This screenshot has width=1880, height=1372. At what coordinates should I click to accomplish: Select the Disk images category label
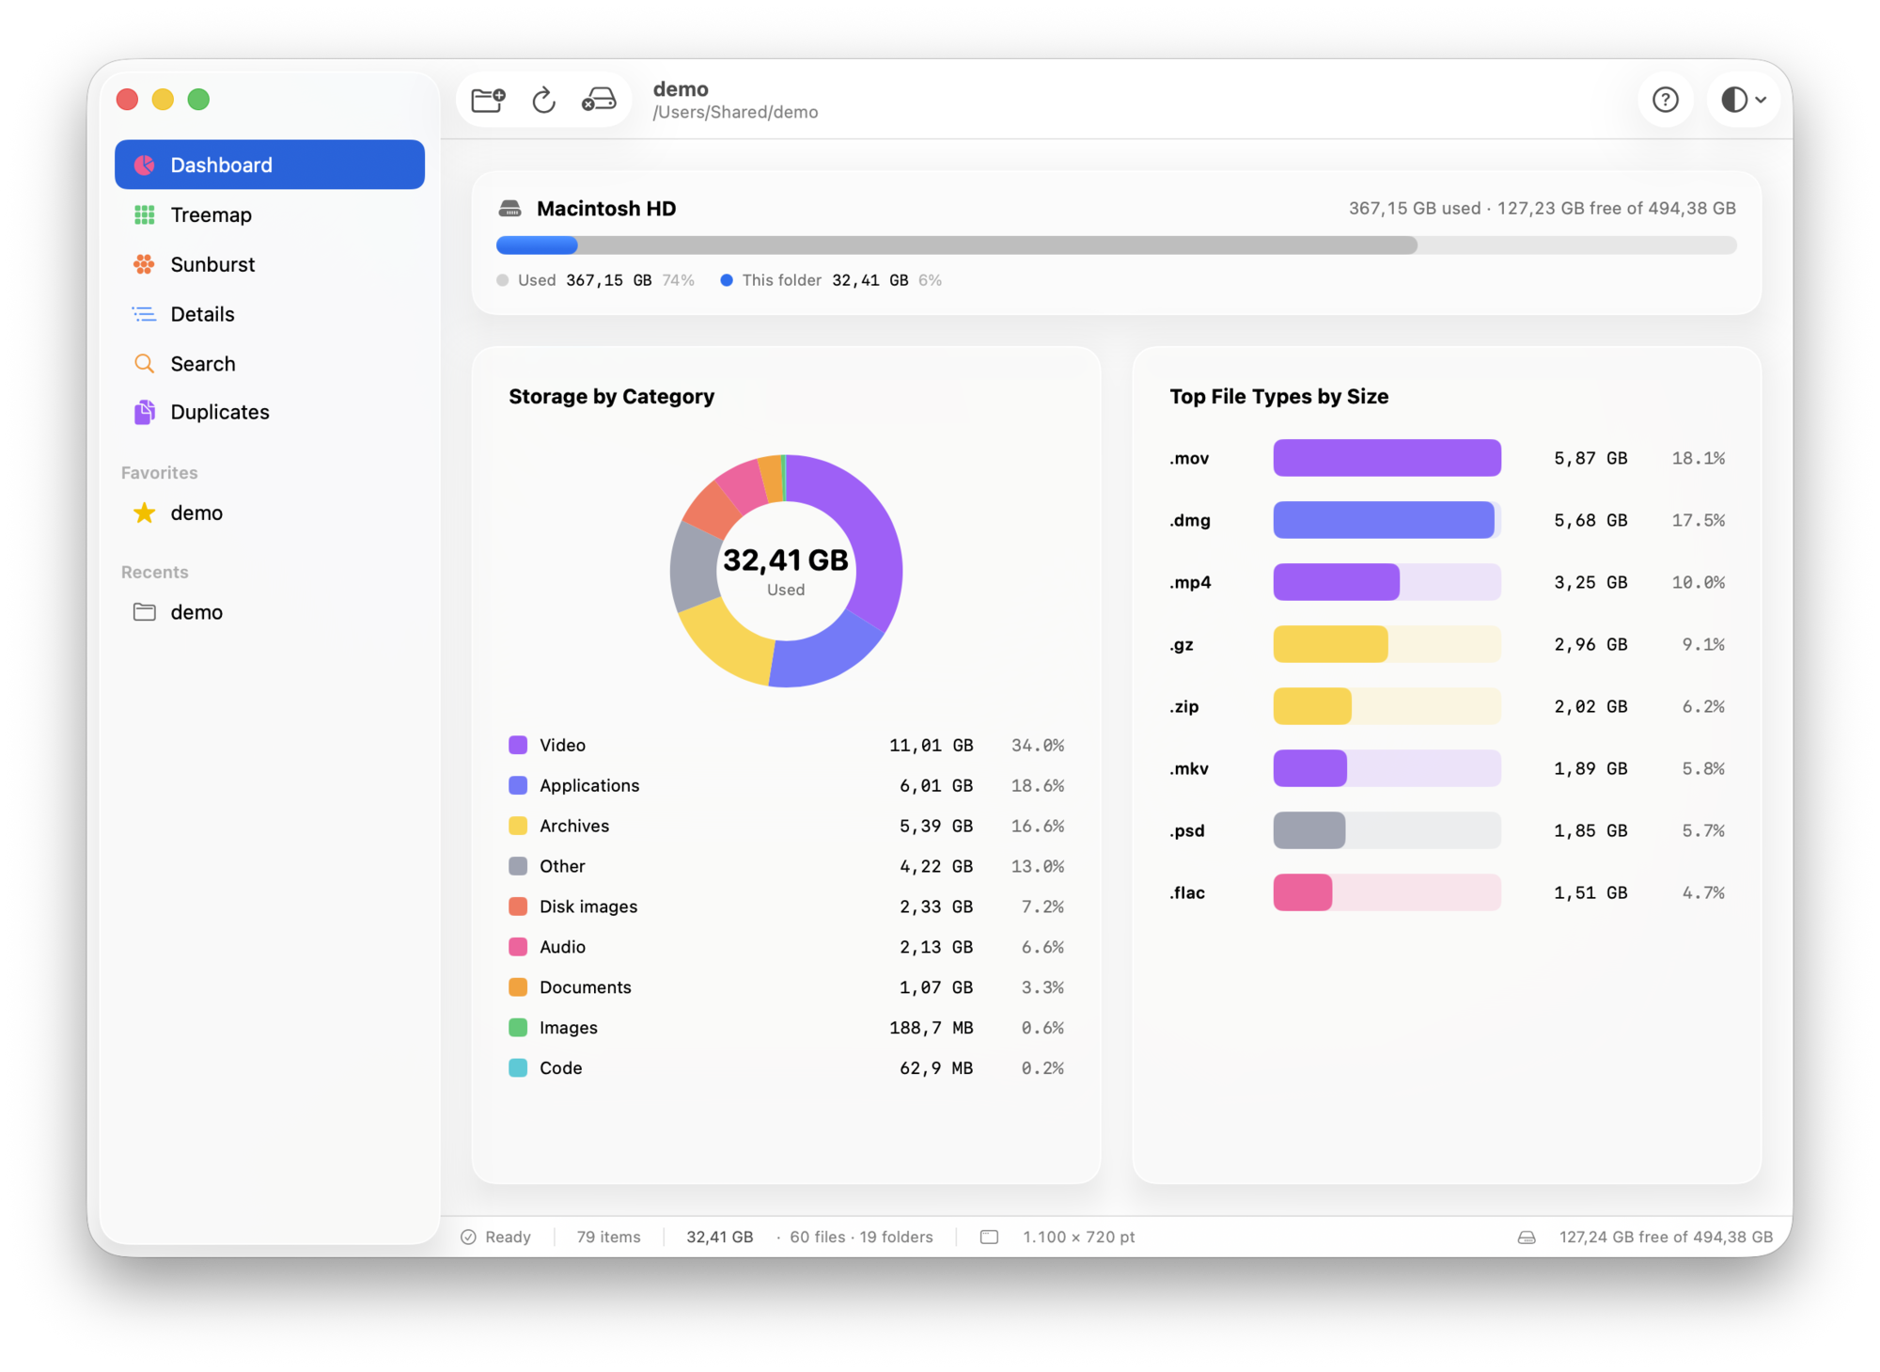[588, 907]
